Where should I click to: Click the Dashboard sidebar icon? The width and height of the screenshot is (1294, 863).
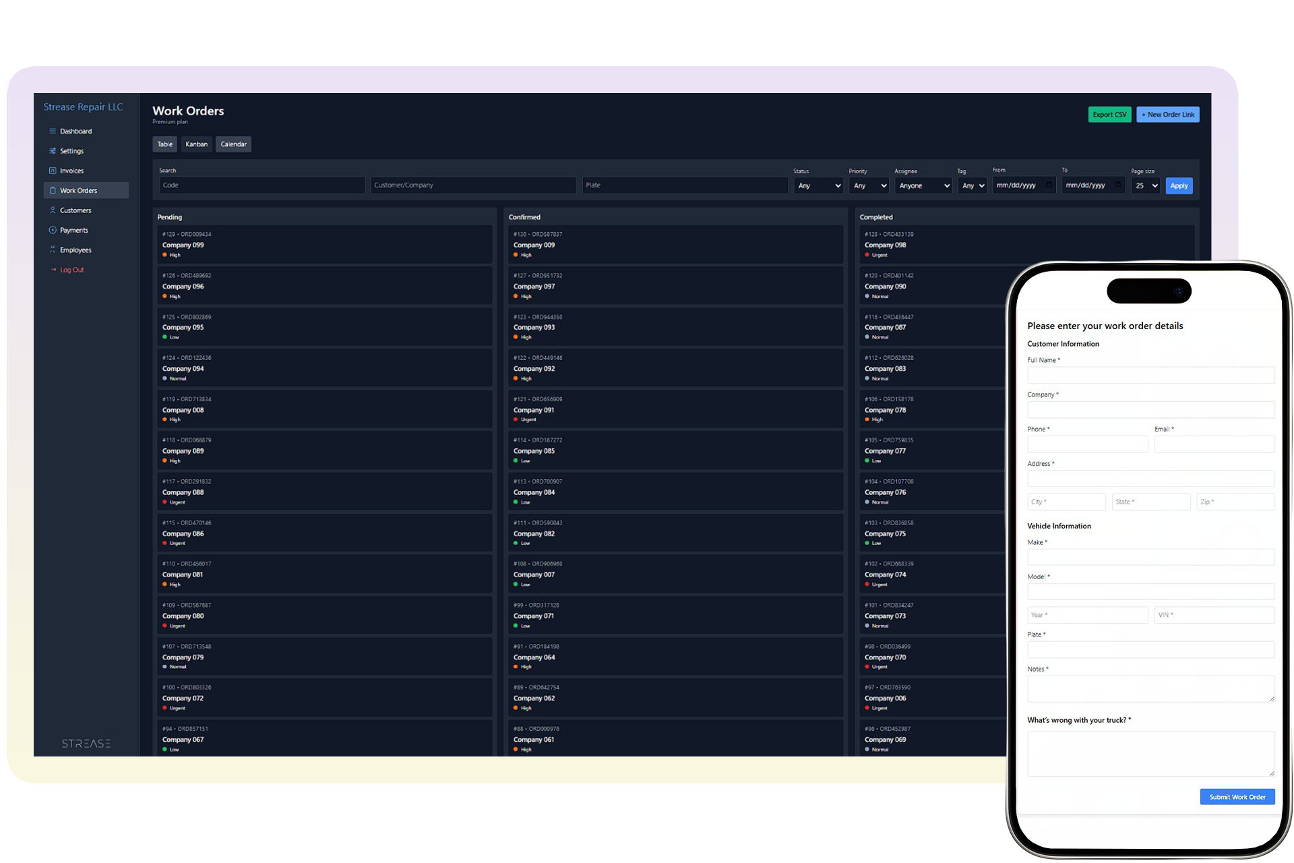(x=53, y=131)
